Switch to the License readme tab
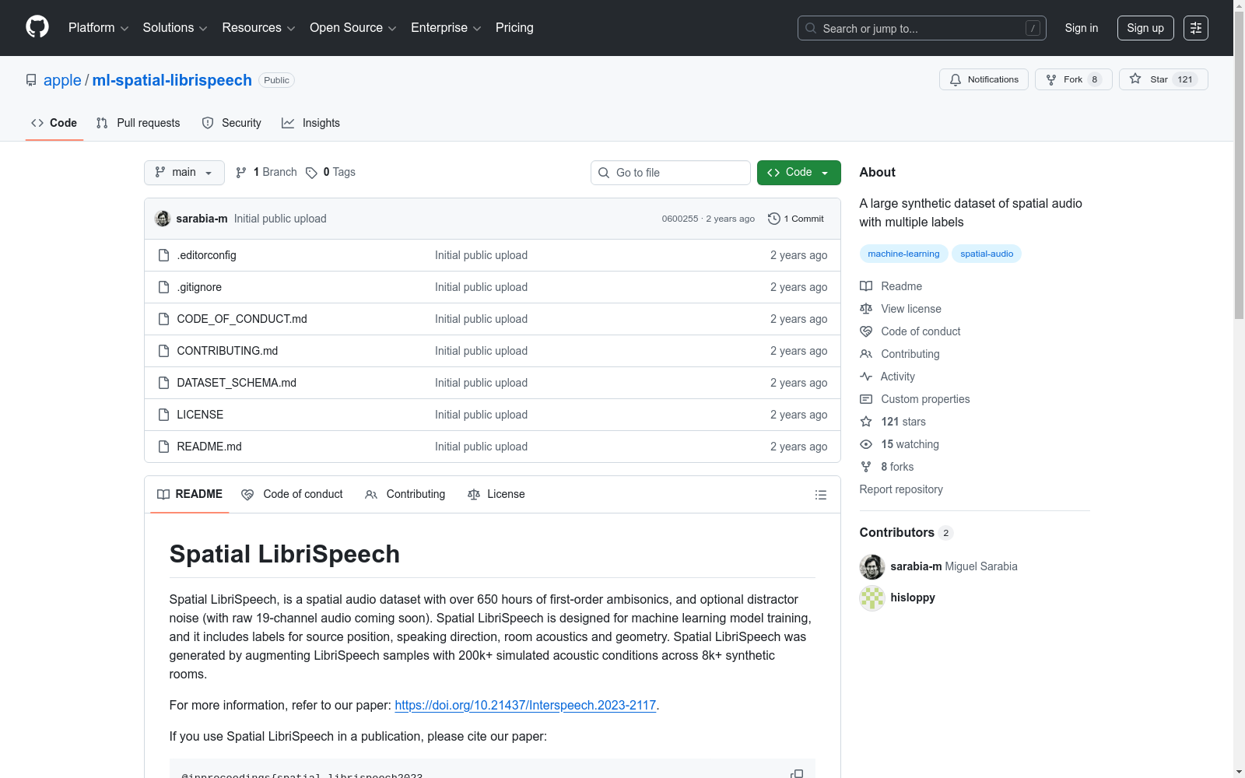The image size is (1245, 778). coord(496,494)
